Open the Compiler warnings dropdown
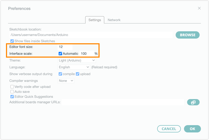The width and height of the screenshot is (209, 140). (66, 81)
